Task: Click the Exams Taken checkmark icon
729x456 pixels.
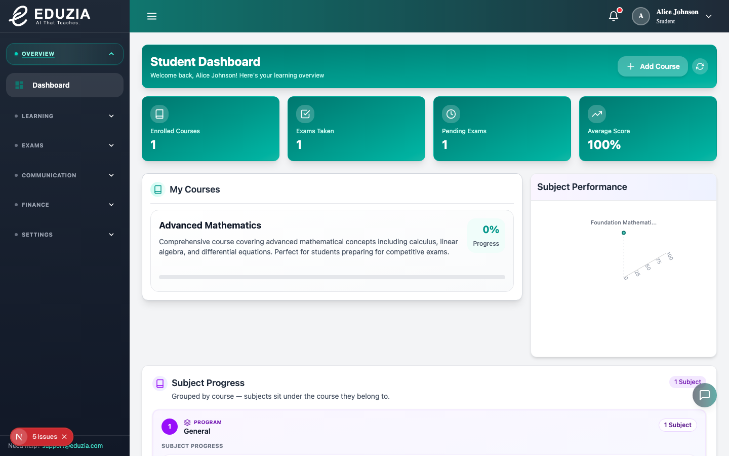Action: (305, 114)
